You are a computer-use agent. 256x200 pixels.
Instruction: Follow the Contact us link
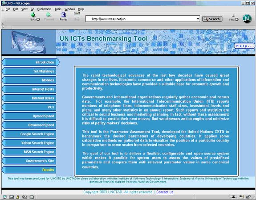(165, 192)
